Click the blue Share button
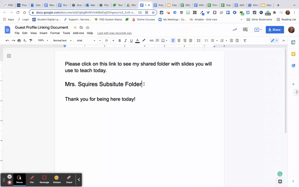The height and width of the screenshot is (187, 299). click(275, 29)
